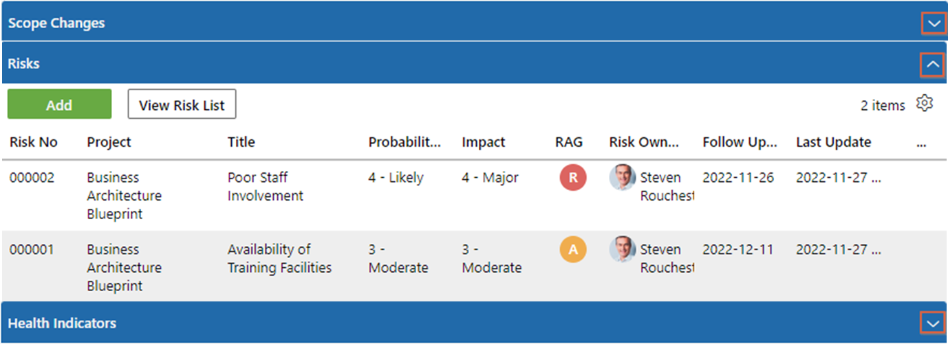Open View Risk List button

click(182, 104)
